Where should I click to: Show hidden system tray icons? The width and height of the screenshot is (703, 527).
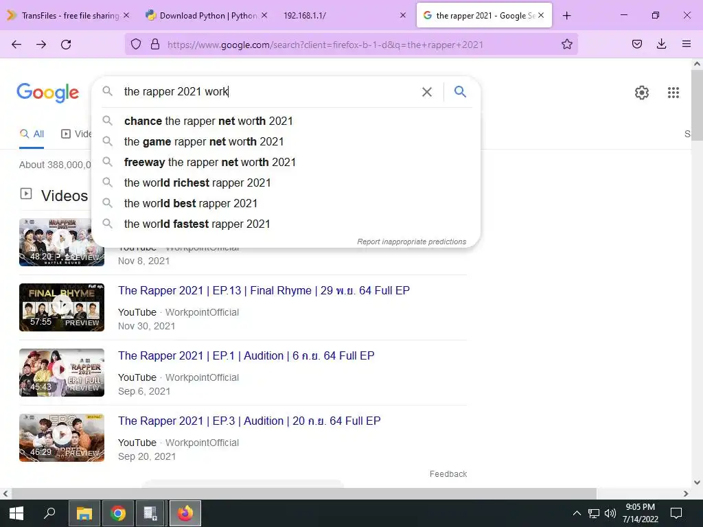coord(577,513)
